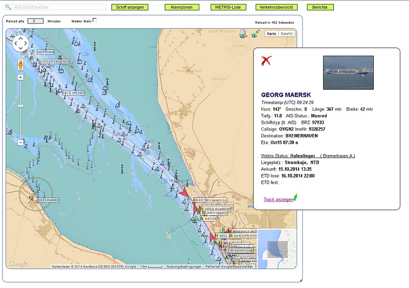The width and height of the screenshot is (409, 288).
Task: Select the ALTE WESER label on the map
Action: tap(74, 93)
